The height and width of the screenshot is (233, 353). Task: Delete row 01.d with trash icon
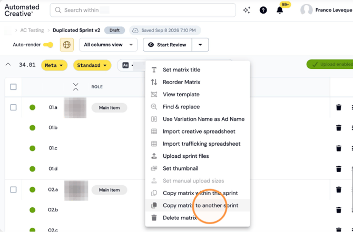[339, 169]
